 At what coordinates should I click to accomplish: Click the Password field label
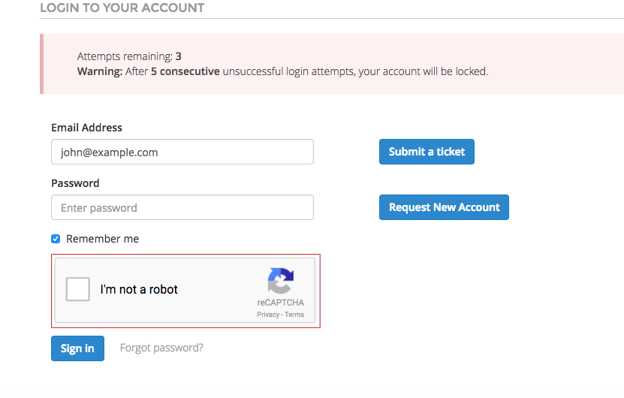[x=75, y=183]
